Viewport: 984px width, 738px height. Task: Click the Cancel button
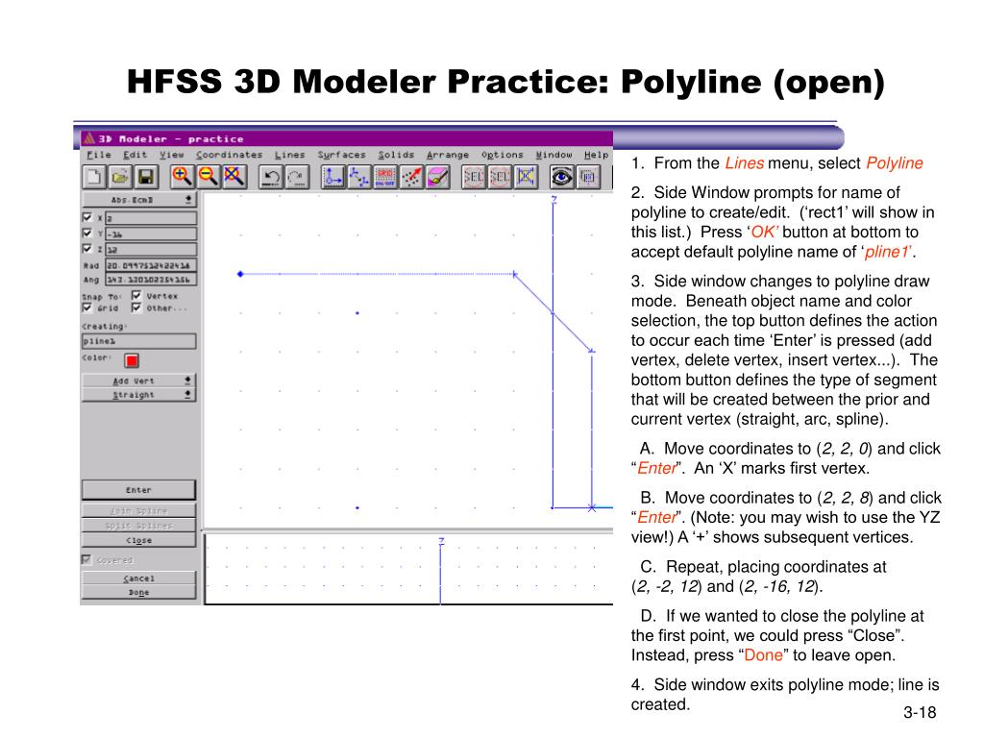[138, 578]
